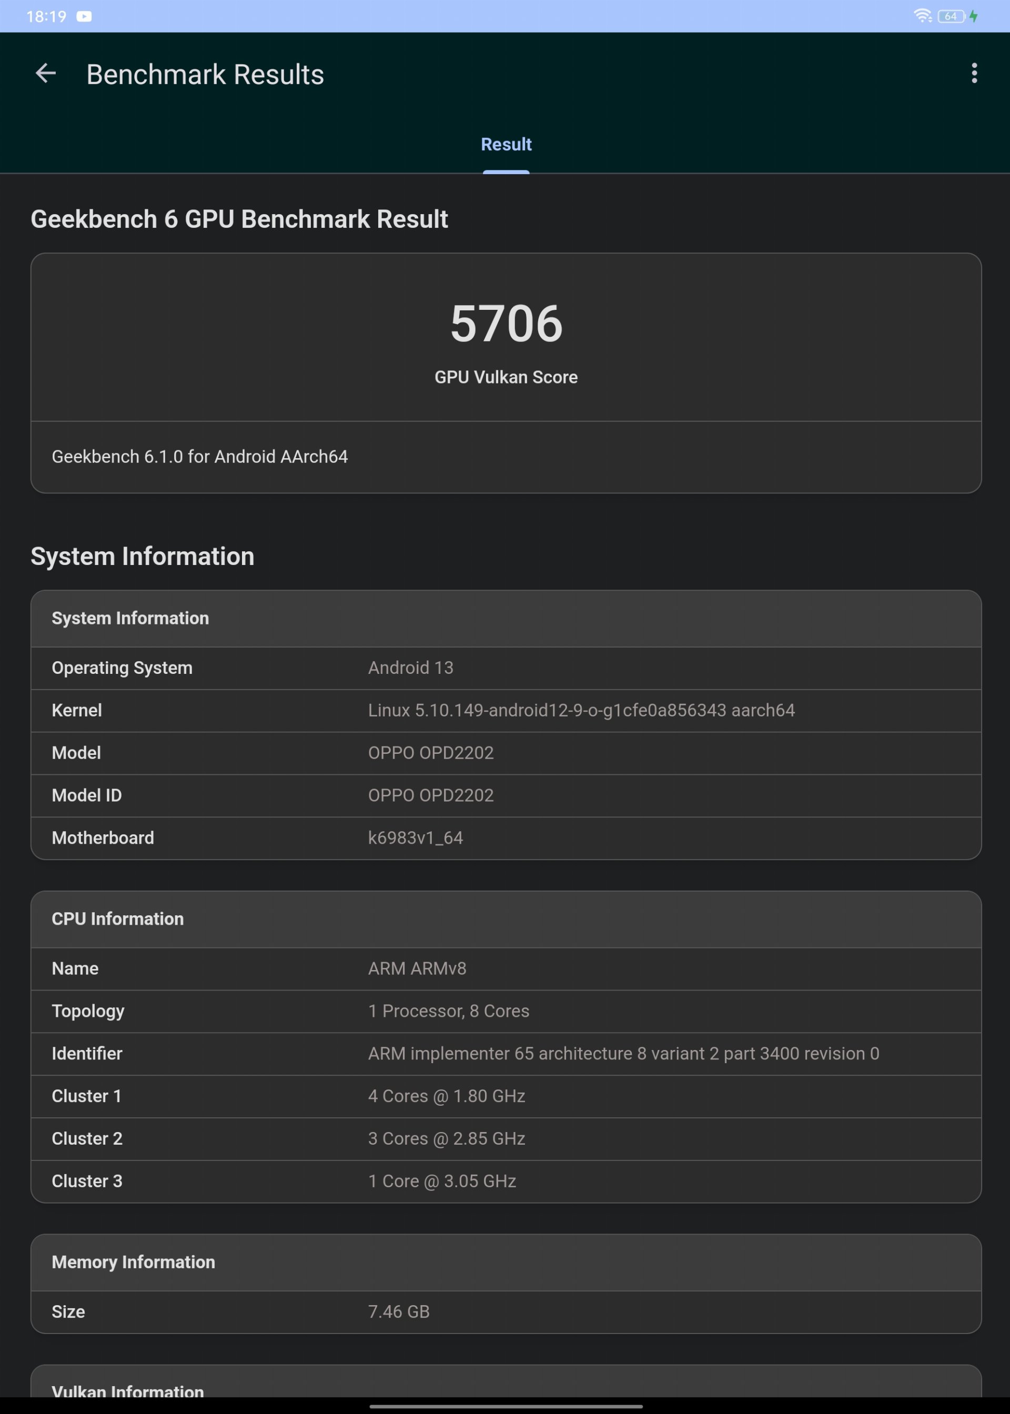Tap the CPU Information section header
Viewport: 1010px width, 1414px height.
click(x=506, y=919)
